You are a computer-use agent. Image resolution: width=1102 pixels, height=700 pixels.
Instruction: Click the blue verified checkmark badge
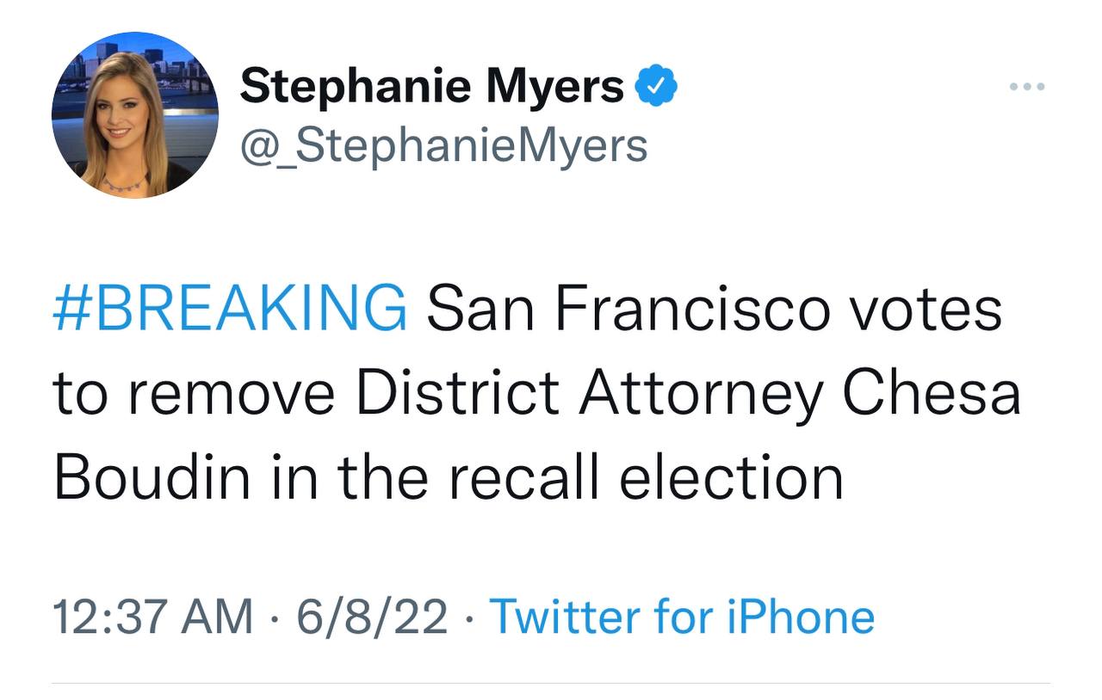[657, 87]
